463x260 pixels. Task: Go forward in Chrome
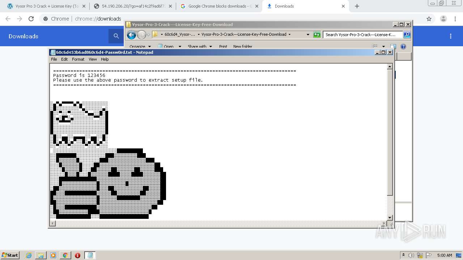click(x=20, y=19)
